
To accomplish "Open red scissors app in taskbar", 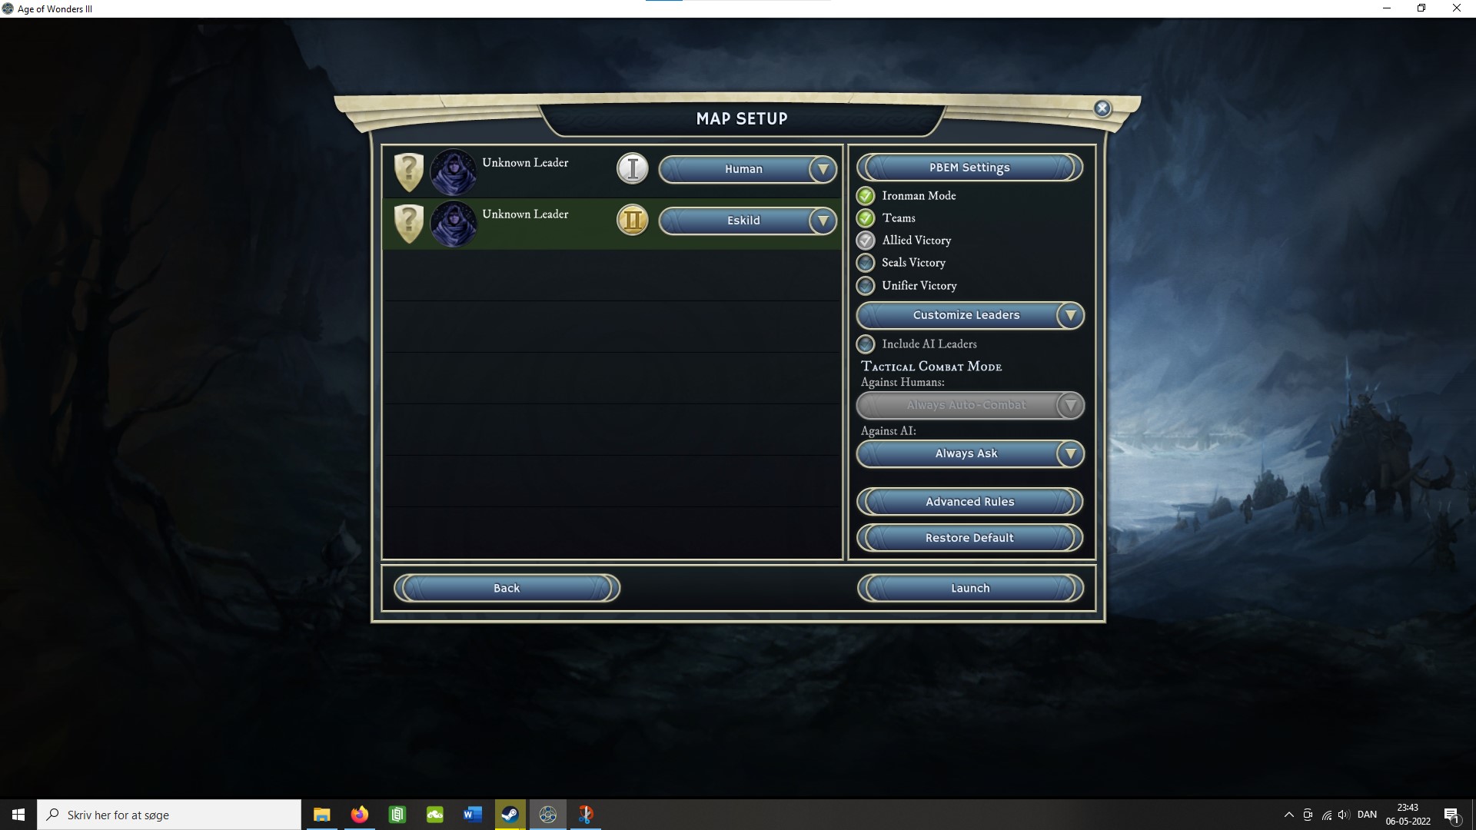I will tap(585, 815).
